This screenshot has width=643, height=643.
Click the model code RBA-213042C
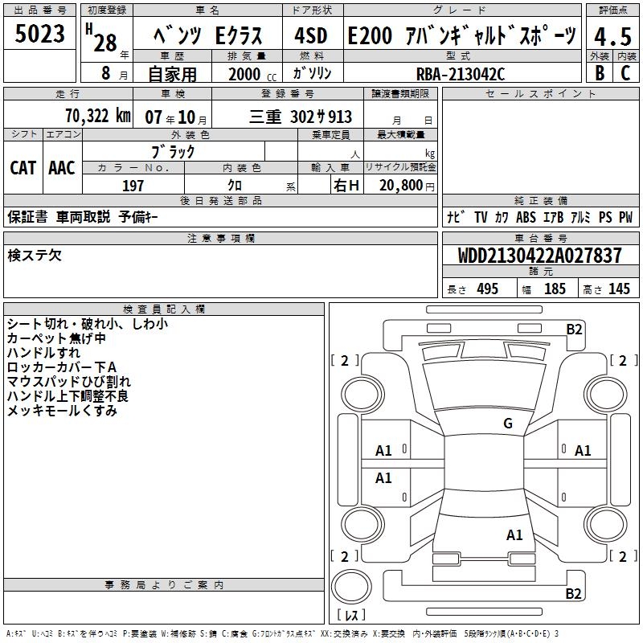(461, 74)
